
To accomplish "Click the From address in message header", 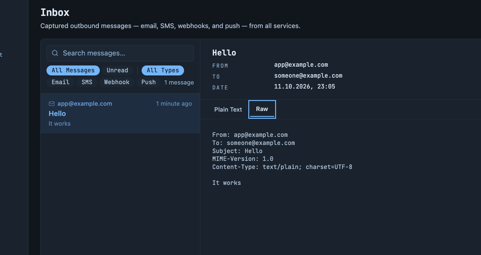I will pyautogui.click(x=301, y=65).
